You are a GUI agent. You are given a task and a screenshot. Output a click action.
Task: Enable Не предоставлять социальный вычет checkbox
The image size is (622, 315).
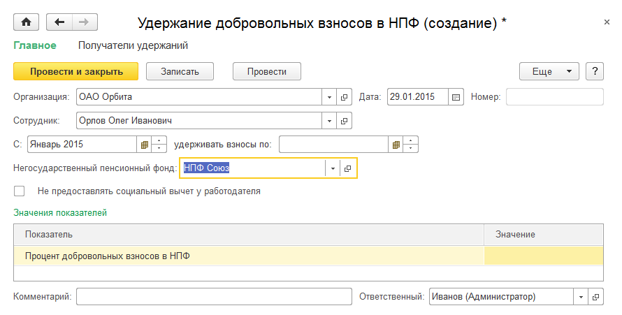tap(20, 191)
